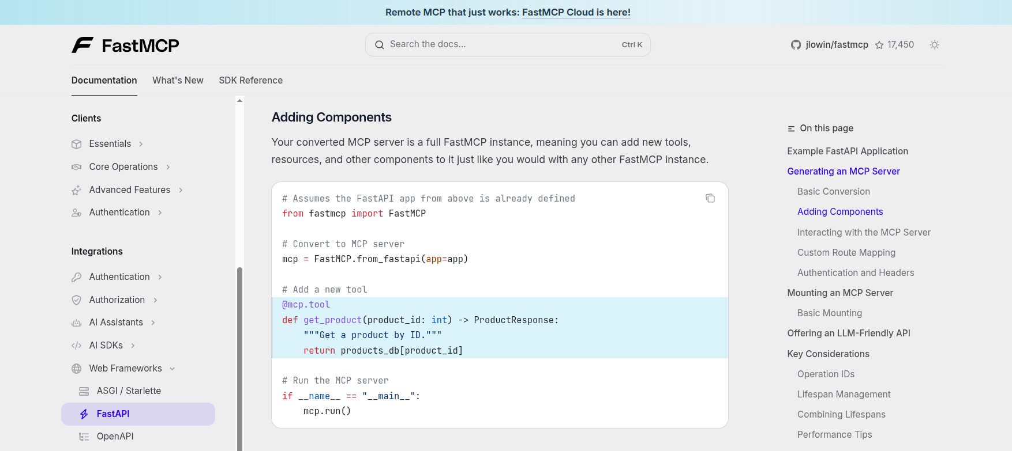Jump to Basic Conversion section
Viewport: 1012px width, 451px height.
pos(834,191)
